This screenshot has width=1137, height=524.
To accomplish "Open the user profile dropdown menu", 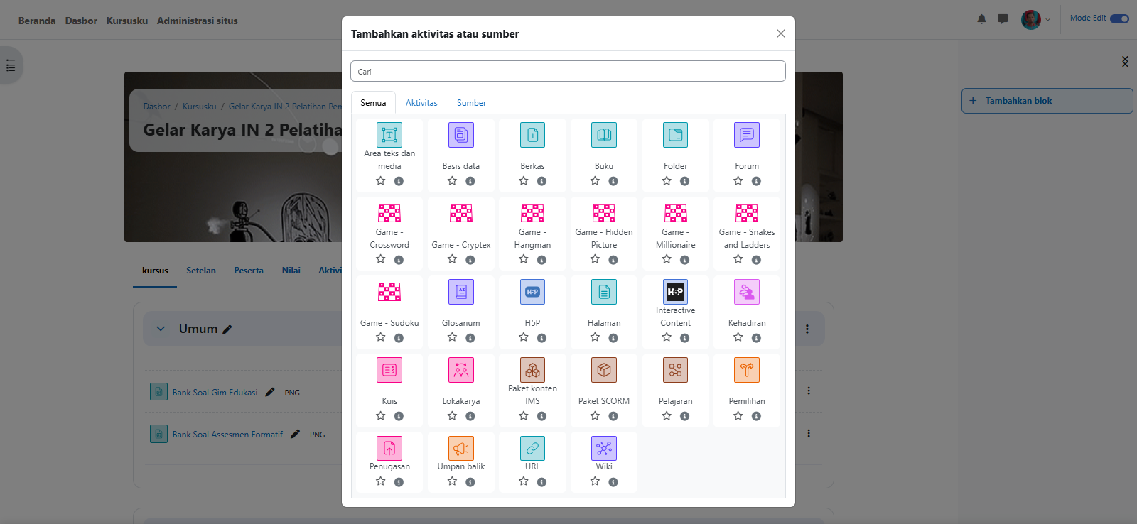I will (1035, 19).
